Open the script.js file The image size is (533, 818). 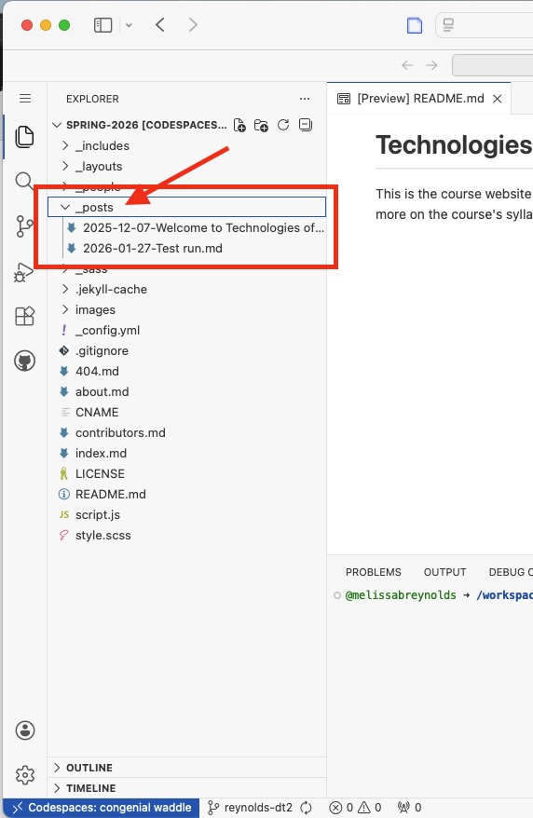pos(186,515)
